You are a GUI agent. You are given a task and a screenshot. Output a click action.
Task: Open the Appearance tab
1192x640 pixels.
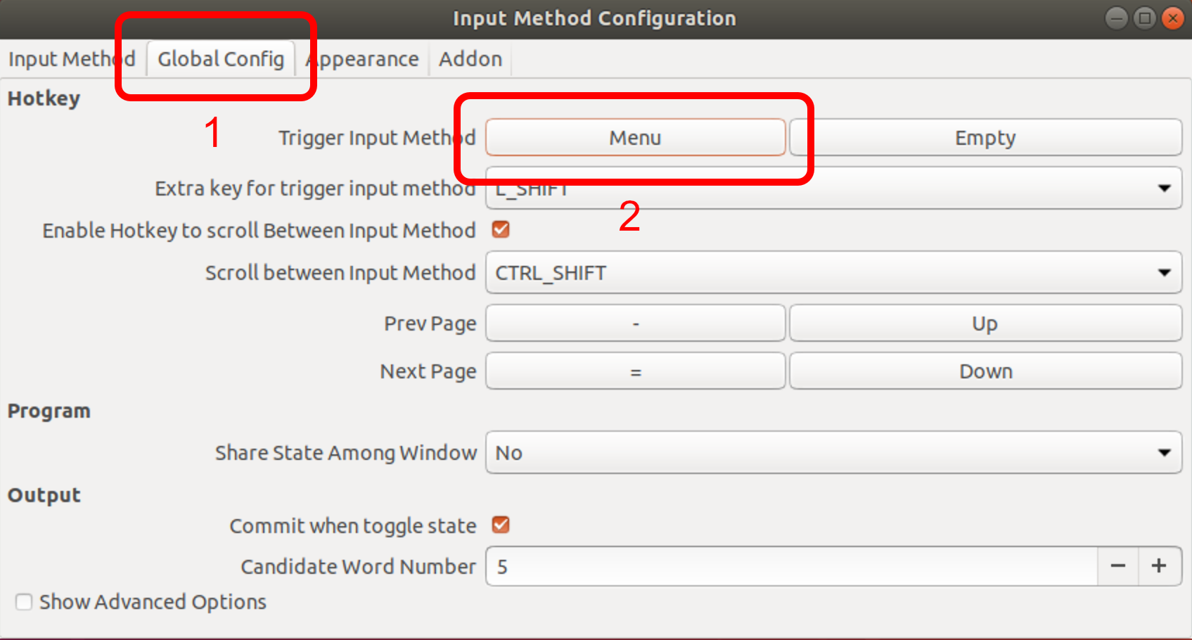pos(362,59)
